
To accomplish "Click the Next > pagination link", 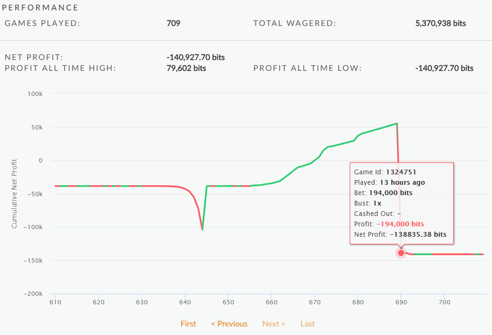I will (x=274, y=324).
